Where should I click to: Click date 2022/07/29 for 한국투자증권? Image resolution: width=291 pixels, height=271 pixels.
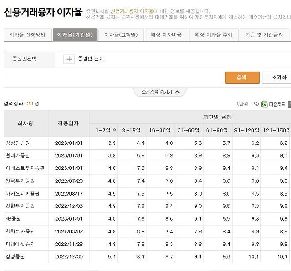[69, 181]
